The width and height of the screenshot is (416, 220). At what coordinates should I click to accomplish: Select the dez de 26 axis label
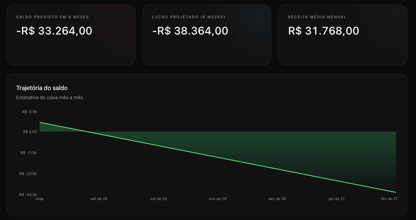(x=277, y=199)
